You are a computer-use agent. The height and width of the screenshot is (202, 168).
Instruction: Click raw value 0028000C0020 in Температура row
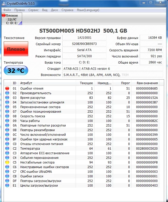147,148
